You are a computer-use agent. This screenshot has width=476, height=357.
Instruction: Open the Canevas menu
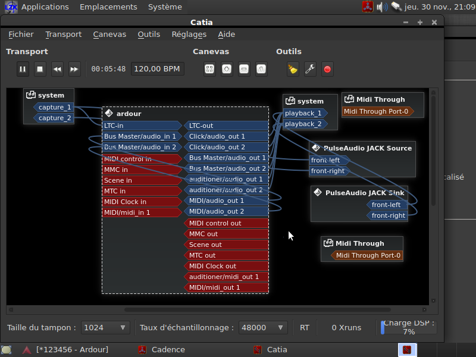[x=109, y=35]
